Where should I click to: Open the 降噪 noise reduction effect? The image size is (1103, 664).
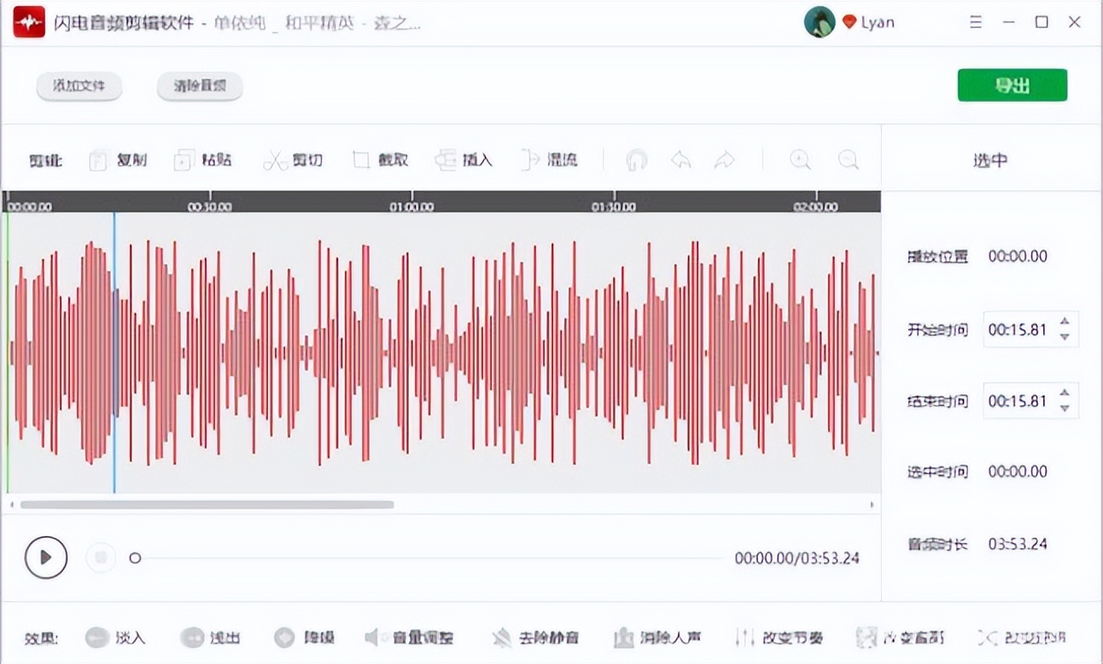tap(303, 638)
